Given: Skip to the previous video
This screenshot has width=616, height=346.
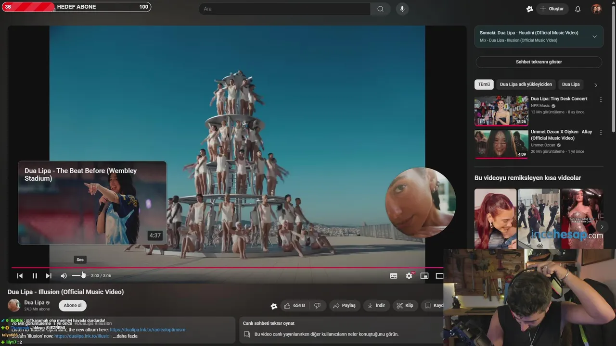Looking at the screenshot, I should click(x=20, y=276).
